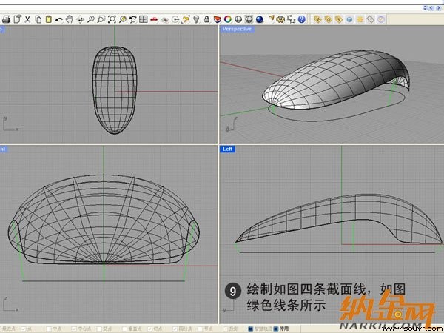
Task: Click the up-down scroll arrows at top right
Action: tap(425, 8)
